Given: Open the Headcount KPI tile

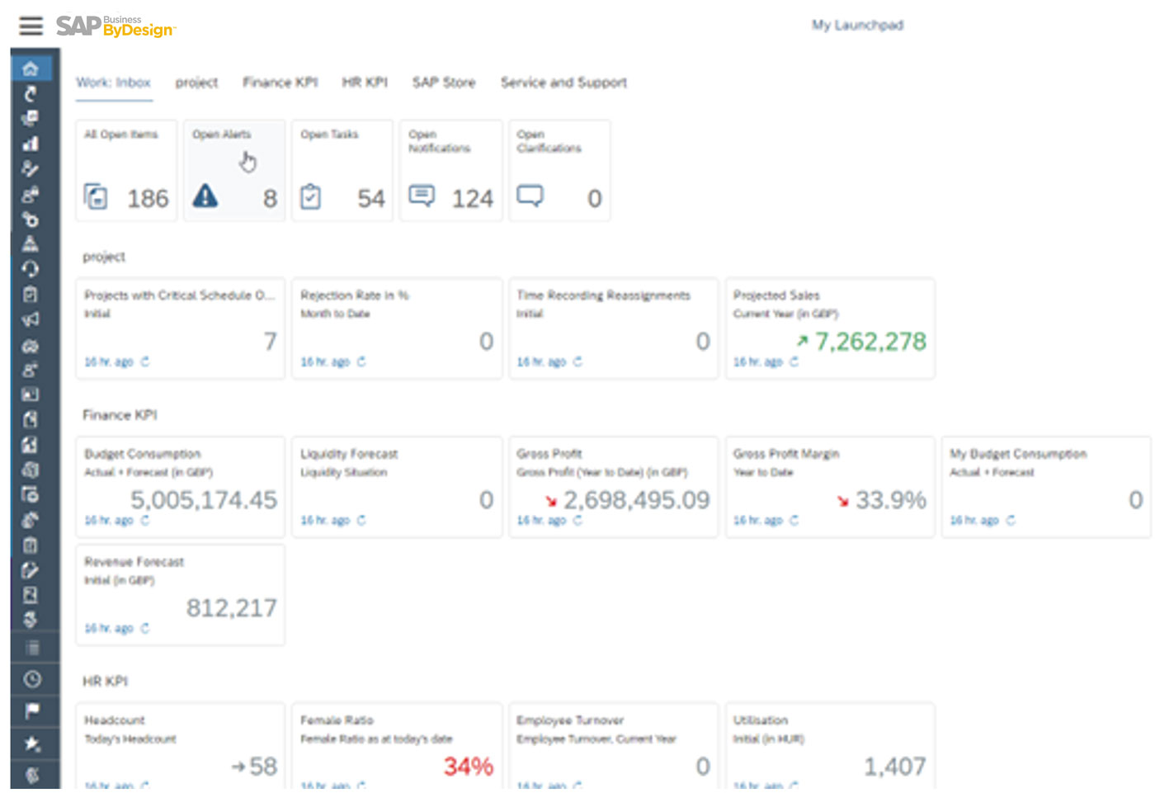Looking at the screenshot, I should coord(181,746).
